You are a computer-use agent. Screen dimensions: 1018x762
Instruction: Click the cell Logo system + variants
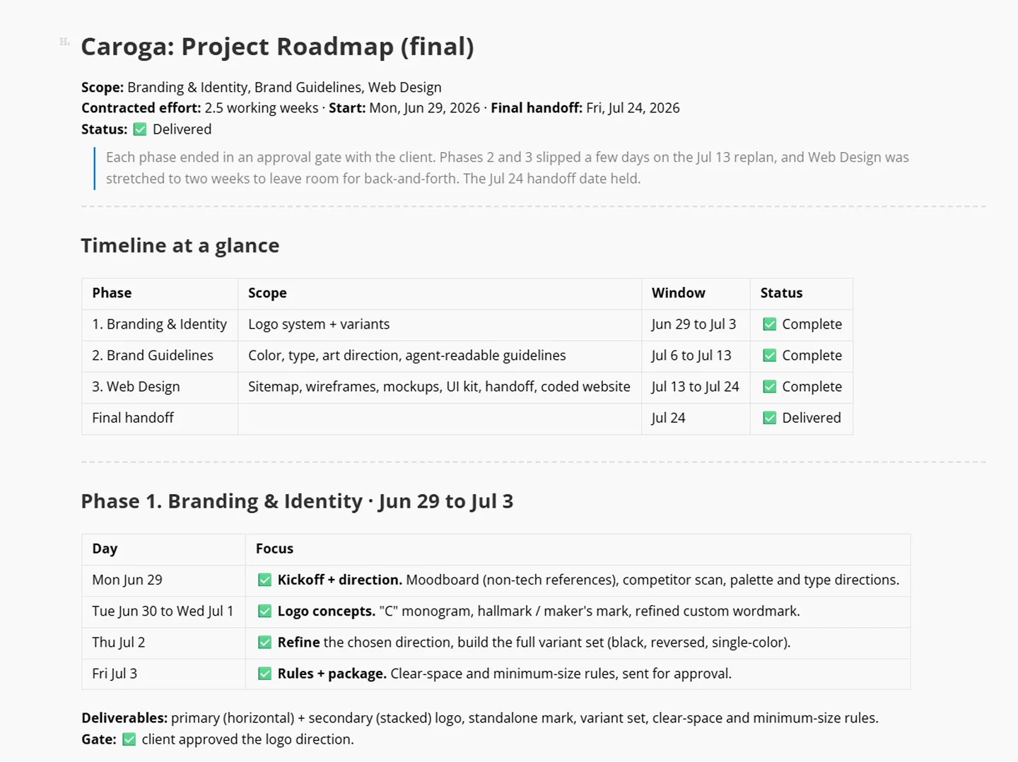440,324
